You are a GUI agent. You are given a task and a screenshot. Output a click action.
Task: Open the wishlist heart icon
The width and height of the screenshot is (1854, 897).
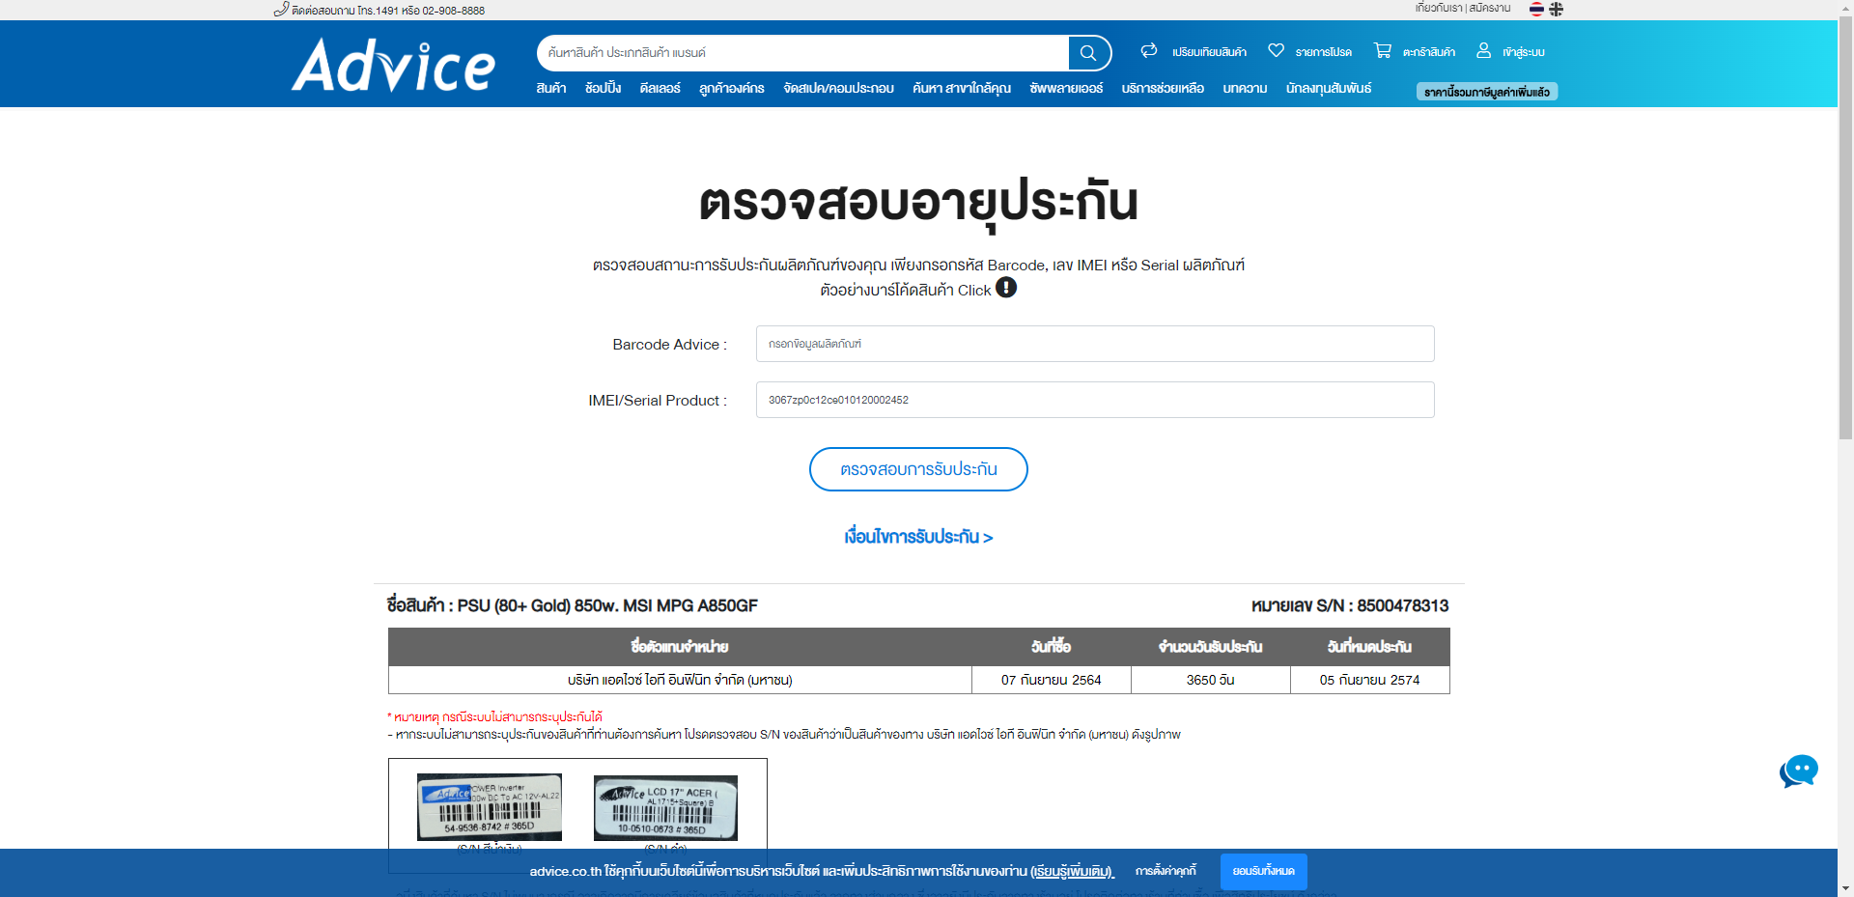coord(1276,50)
